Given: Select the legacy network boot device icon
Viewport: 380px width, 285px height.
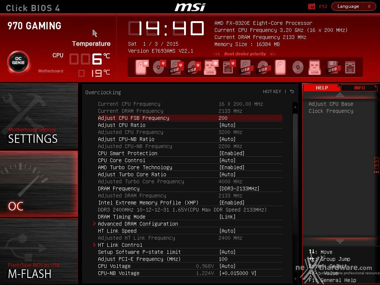Looking at the screenshot, I should 350,68.
